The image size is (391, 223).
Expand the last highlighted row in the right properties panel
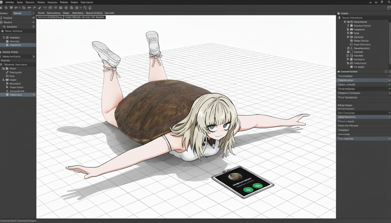[389, 139]
